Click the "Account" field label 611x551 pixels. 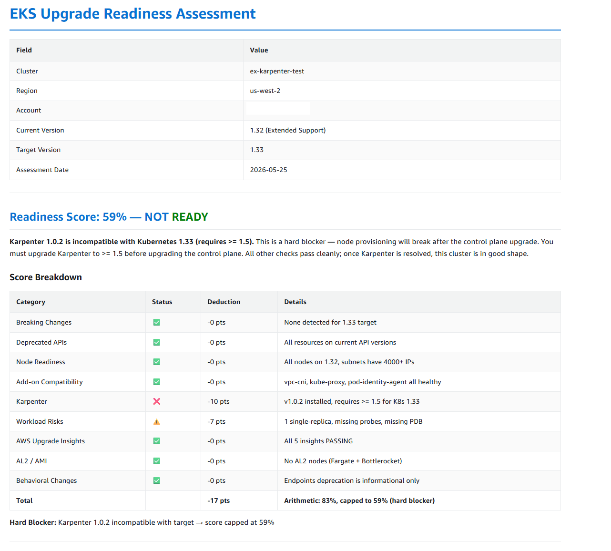pyautogui.click(x=29, y=110)
